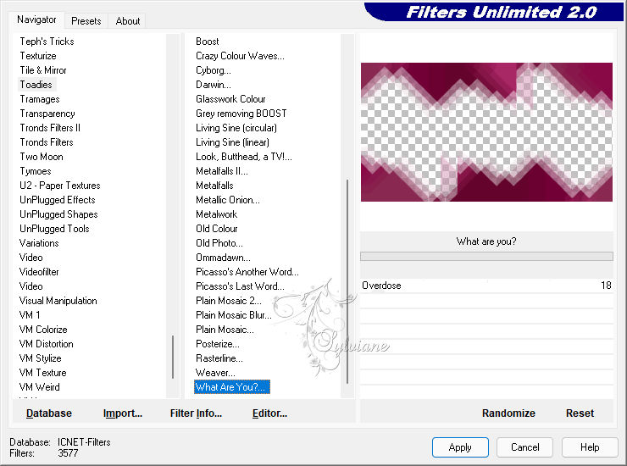Choose the Ommadawn... filter

click(x=223, y=258)
